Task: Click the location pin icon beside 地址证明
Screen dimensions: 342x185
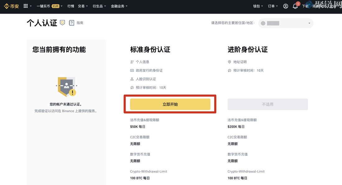Action: pyautogui.click(x=229, y=62)
